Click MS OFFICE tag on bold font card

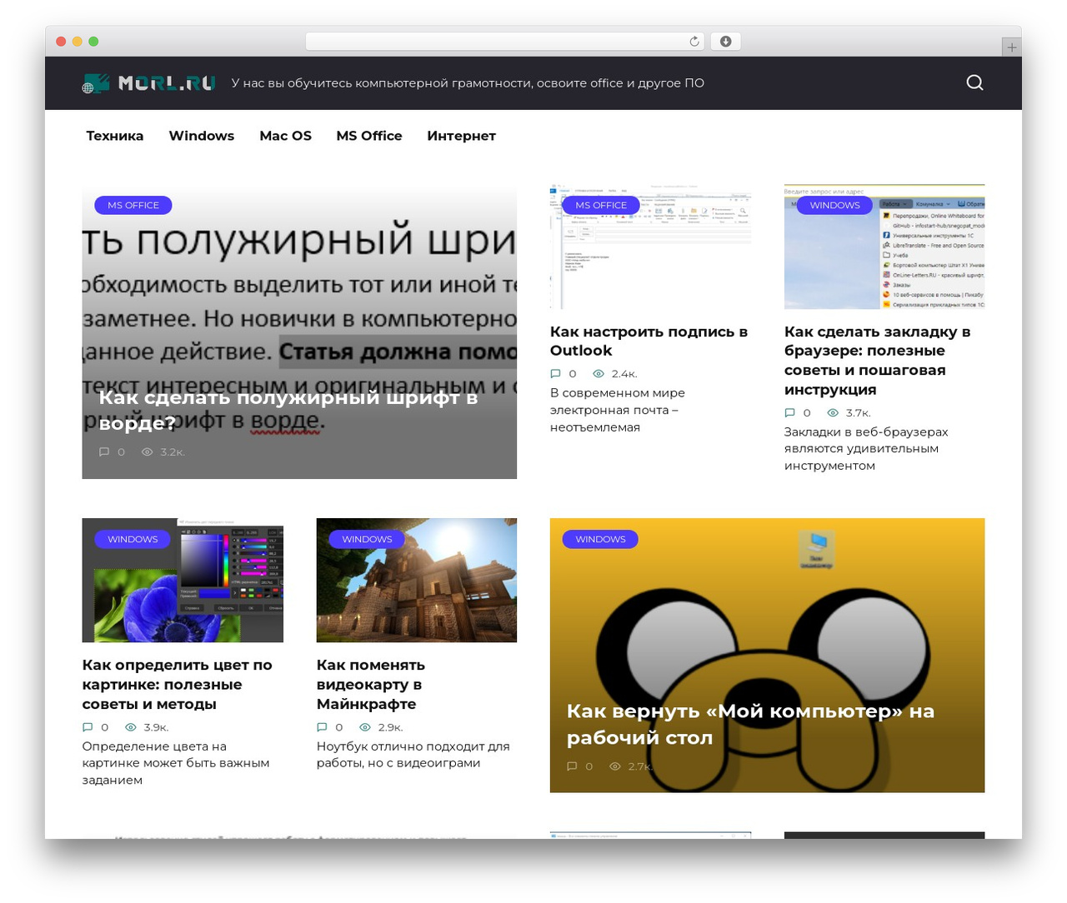(x=133, y=205)
